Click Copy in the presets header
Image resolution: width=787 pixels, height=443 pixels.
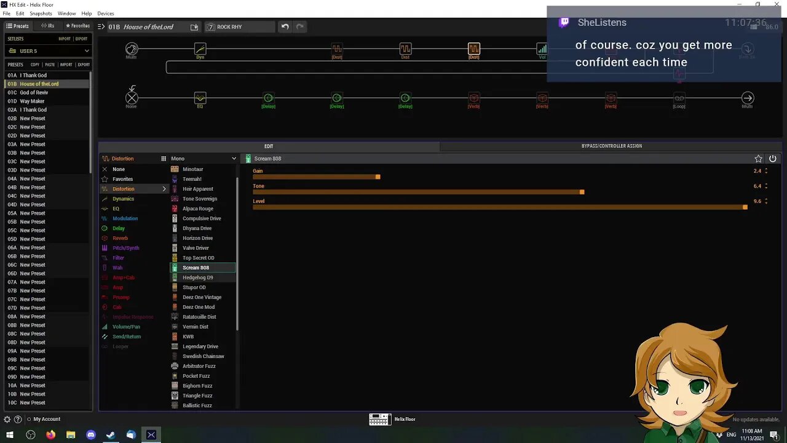(35, 65)
